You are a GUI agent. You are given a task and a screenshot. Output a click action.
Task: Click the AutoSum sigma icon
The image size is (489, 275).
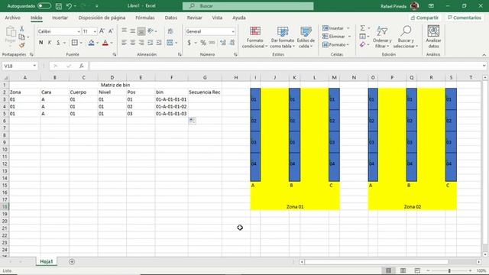tap(362, 28)
